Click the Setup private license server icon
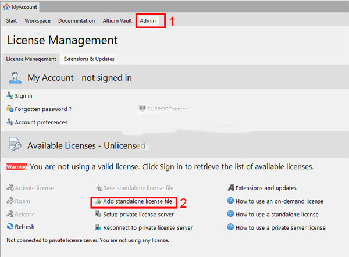 coord(98,214)
